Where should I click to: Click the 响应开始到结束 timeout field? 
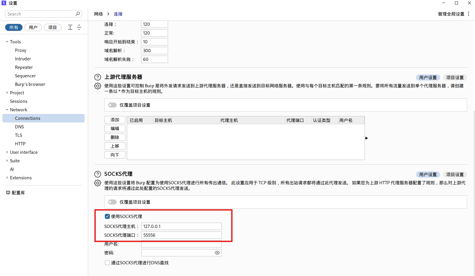pos(154,42)
